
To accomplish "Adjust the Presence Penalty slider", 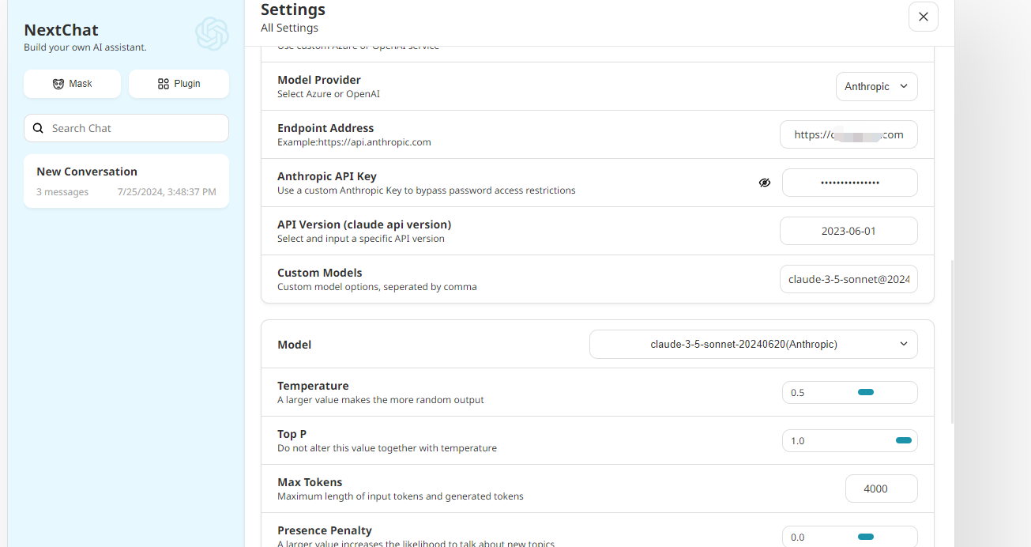I will (x=867, y=537).
